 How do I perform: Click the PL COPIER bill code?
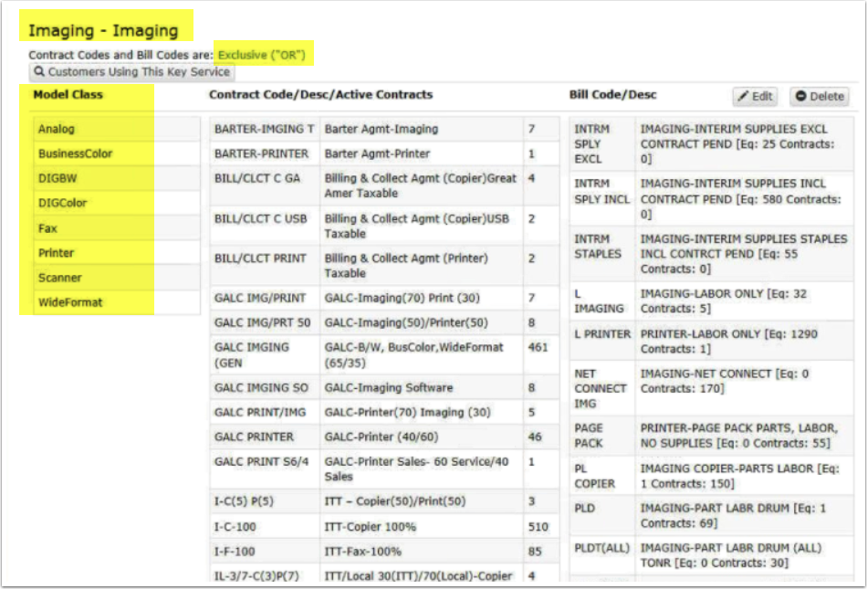click(594, 476)
